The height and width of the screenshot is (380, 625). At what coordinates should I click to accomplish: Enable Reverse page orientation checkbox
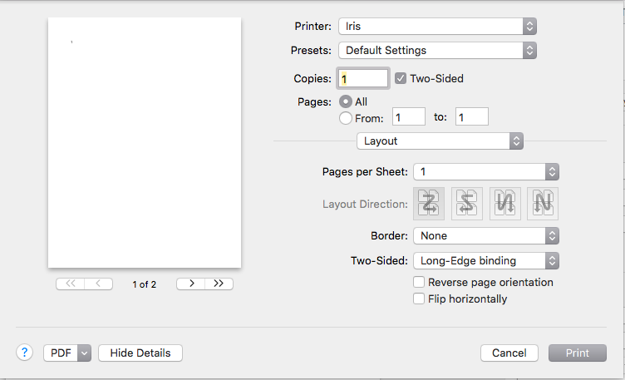(x=419, y=283)
